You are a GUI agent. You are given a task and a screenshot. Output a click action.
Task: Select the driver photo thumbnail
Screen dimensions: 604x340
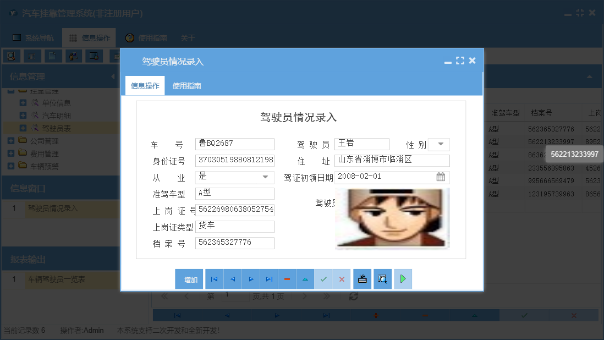point(392,218)
